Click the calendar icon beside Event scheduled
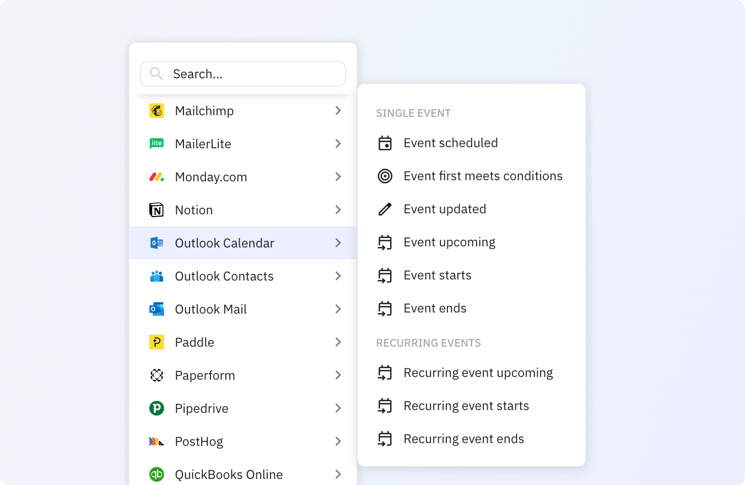 pos(385,143)
